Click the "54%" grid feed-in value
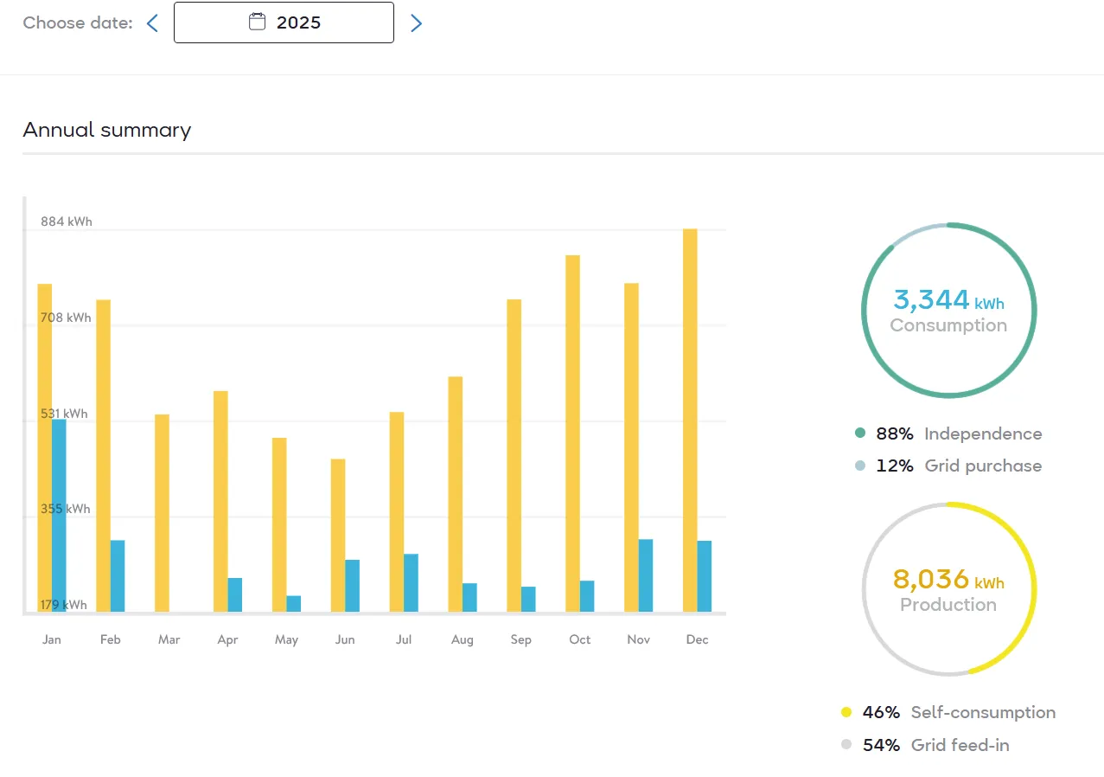Image resolution: width=1104 pixels, height=777 pixels. (x=881, y=744)
